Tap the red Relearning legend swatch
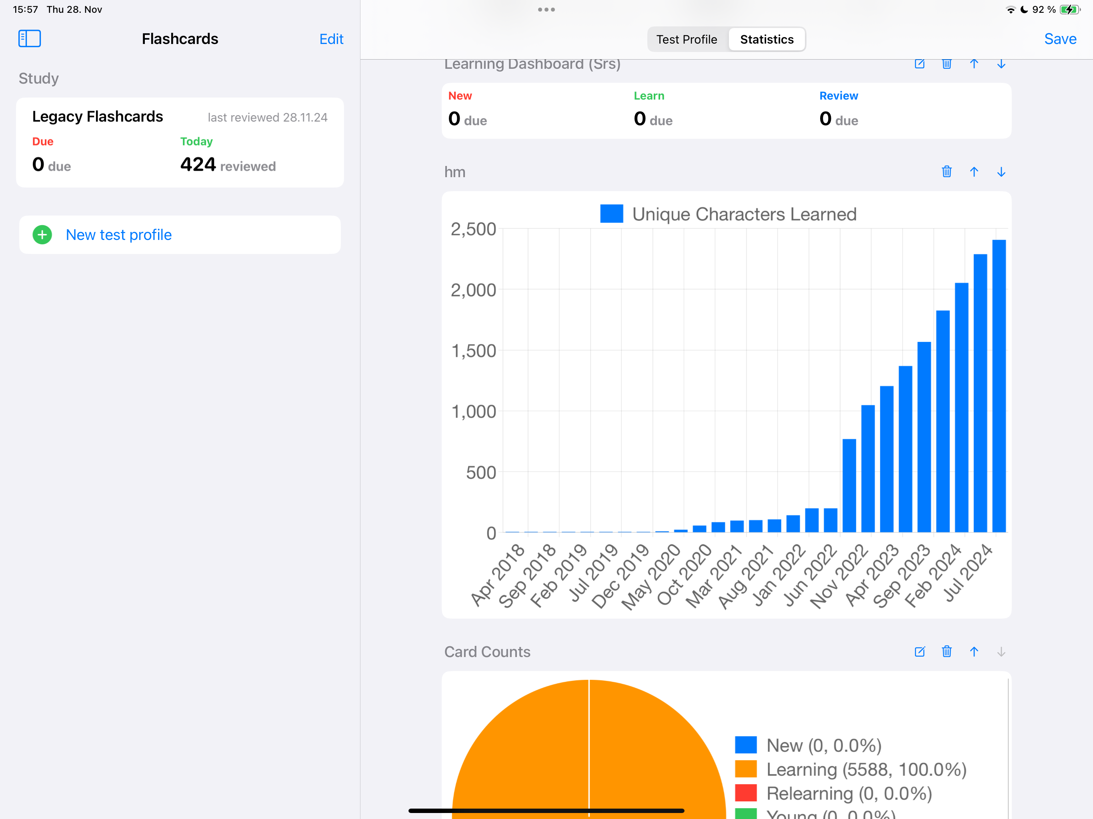The image size is (1093, 819). [x=746, y=793]
